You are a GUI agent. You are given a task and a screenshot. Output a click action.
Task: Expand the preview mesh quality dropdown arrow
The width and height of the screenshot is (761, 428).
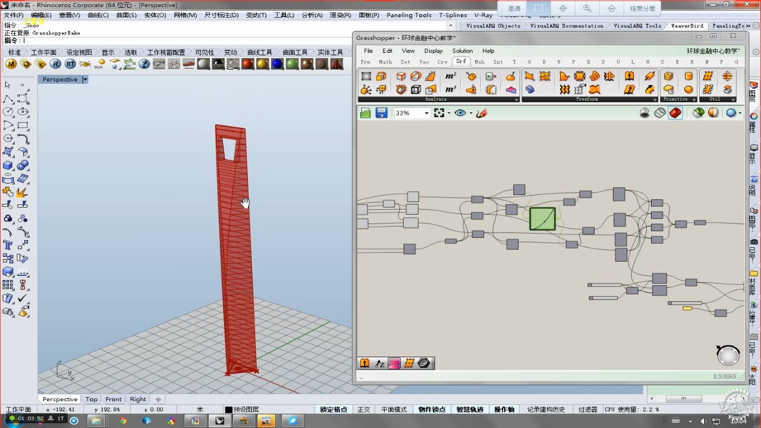[x=740, y=113]
